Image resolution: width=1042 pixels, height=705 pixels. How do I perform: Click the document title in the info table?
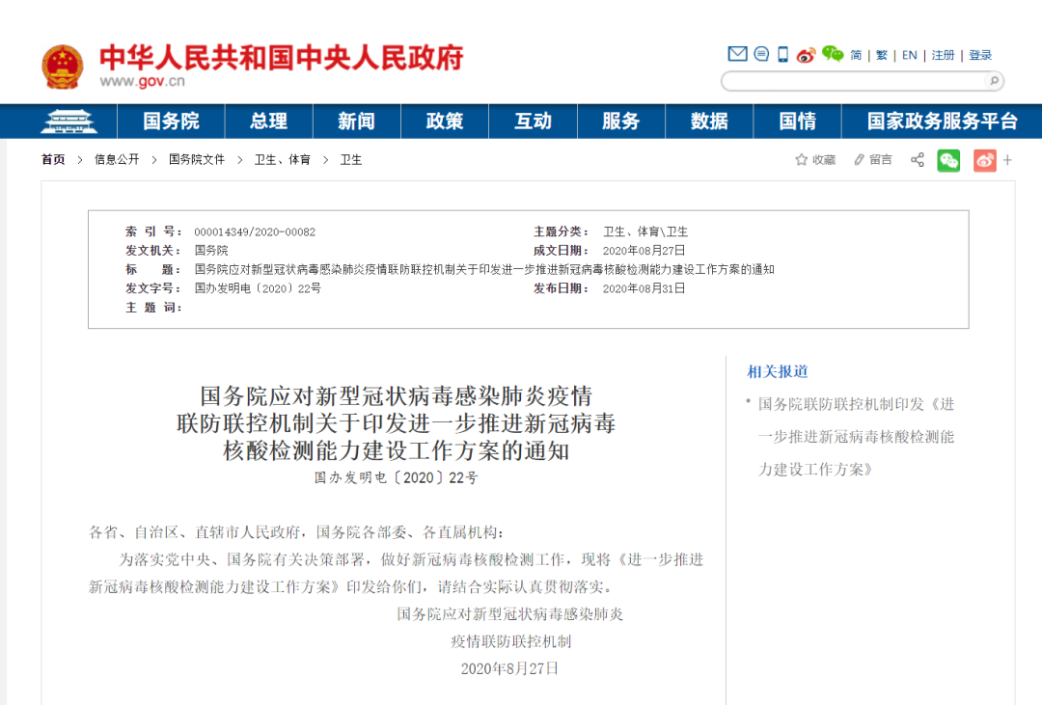[484, 269]
